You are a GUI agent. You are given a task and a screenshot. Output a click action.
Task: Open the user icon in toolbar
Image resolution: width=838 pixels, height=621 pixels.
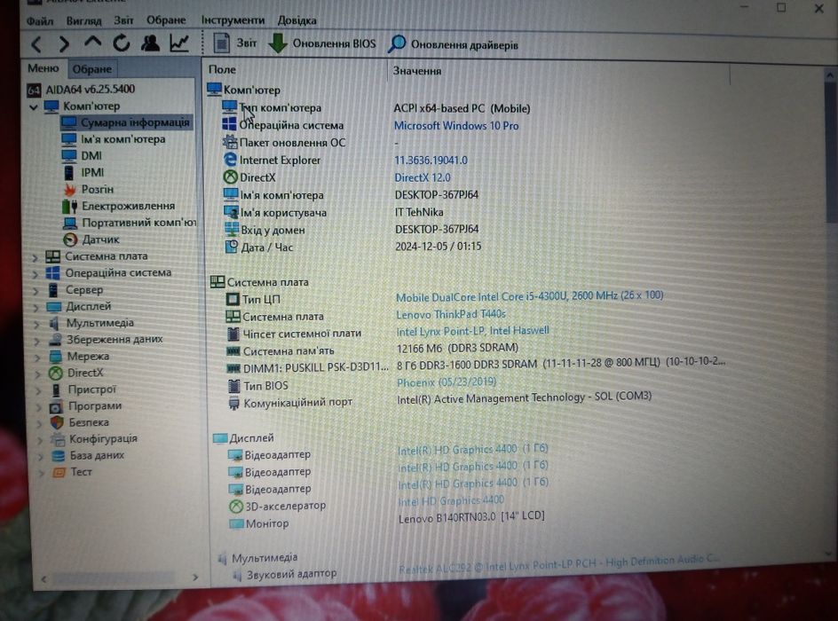point(150,43)
